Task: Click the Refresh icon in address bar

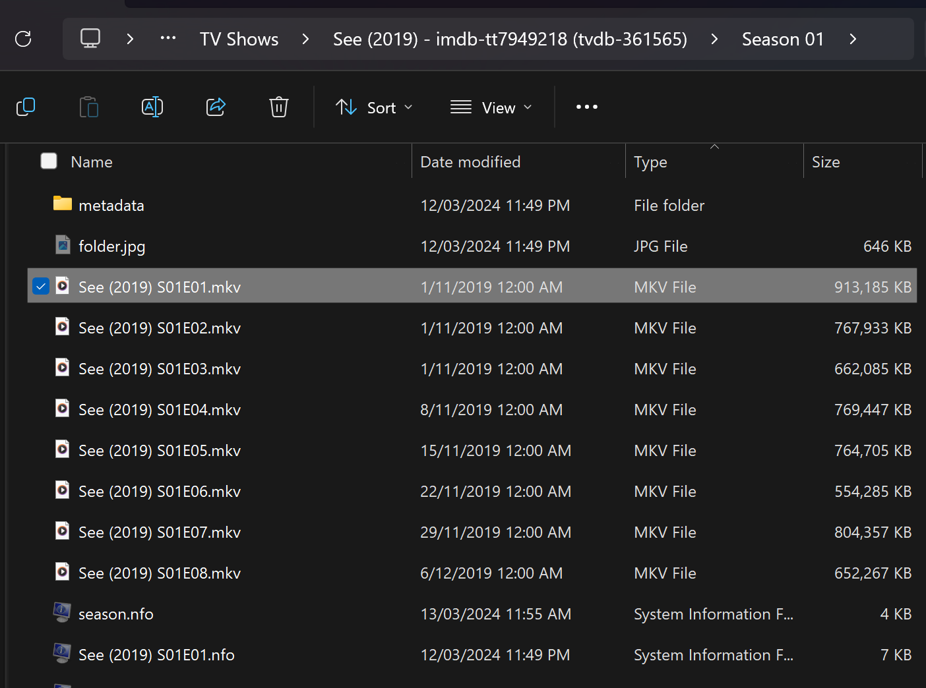Action: [x=23, y=39]
